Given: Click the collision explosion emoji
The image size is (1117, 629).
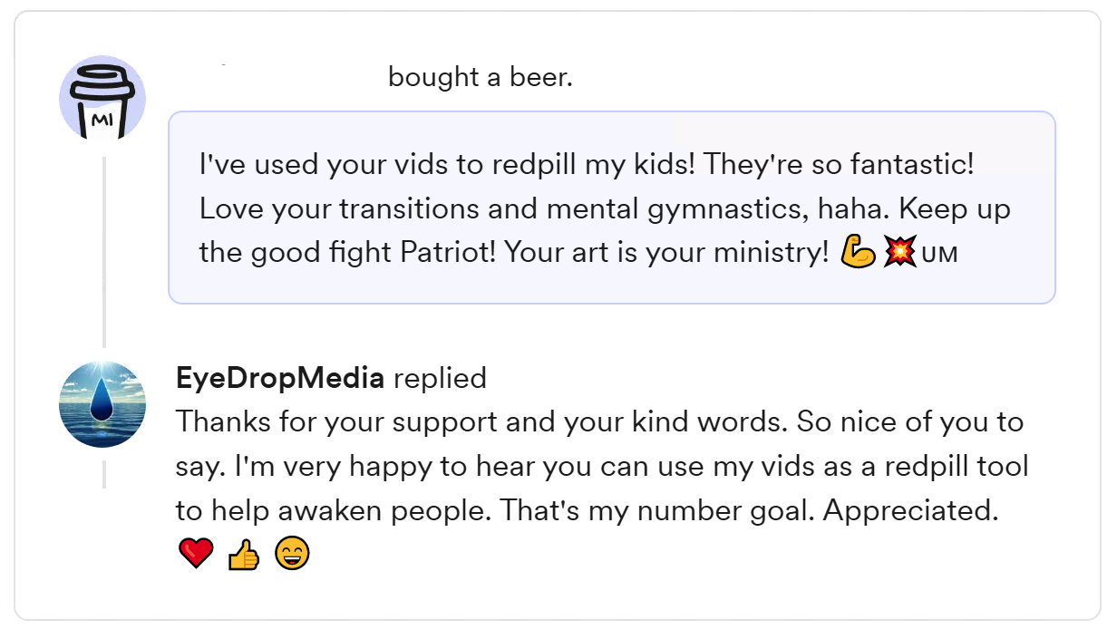Looking at the screenshot, I should coord(899,253).
